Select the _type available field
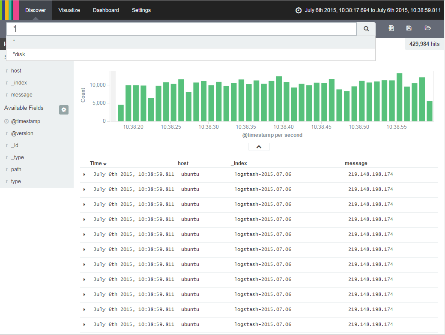 coord(17,157)
